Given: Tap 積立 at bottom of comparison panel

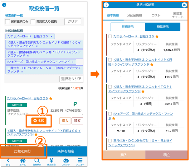Looking at the screenshot, I should point(167,155).
